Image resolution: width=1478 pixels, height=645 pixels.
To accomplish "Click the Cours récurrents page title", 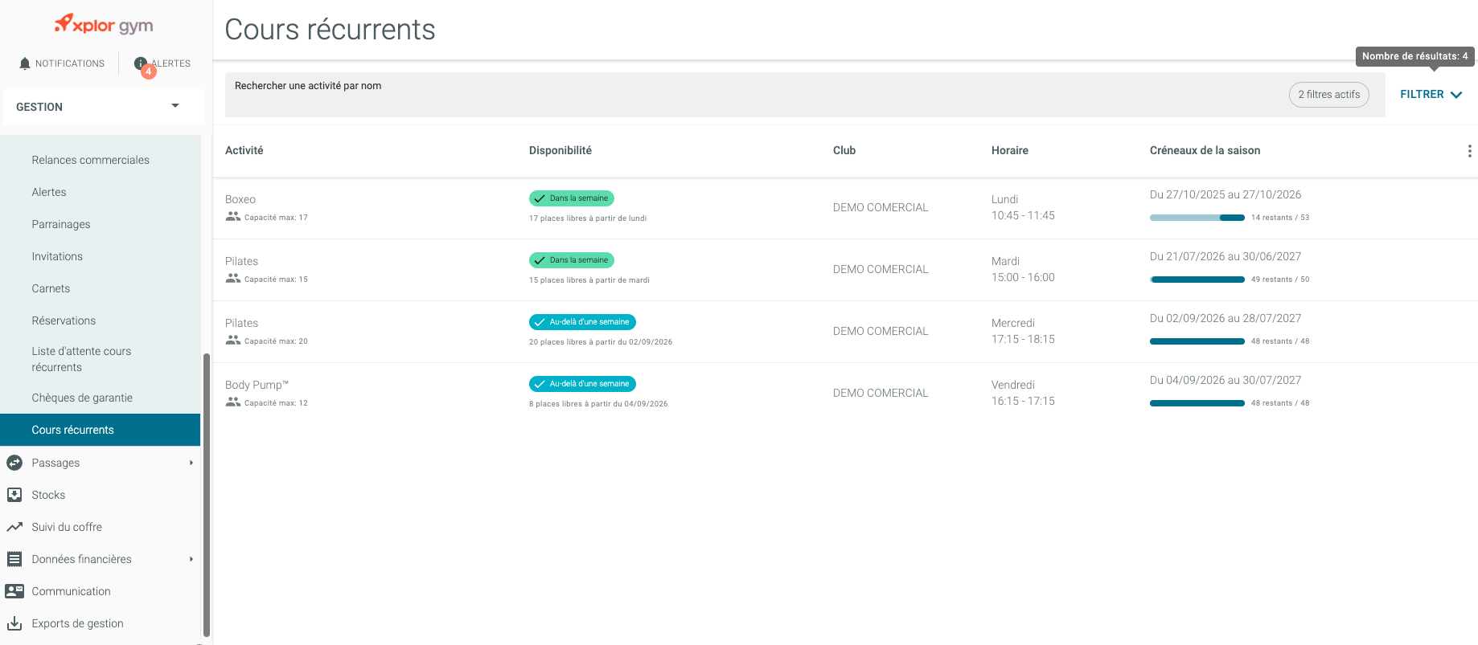I will coord(330,30).
